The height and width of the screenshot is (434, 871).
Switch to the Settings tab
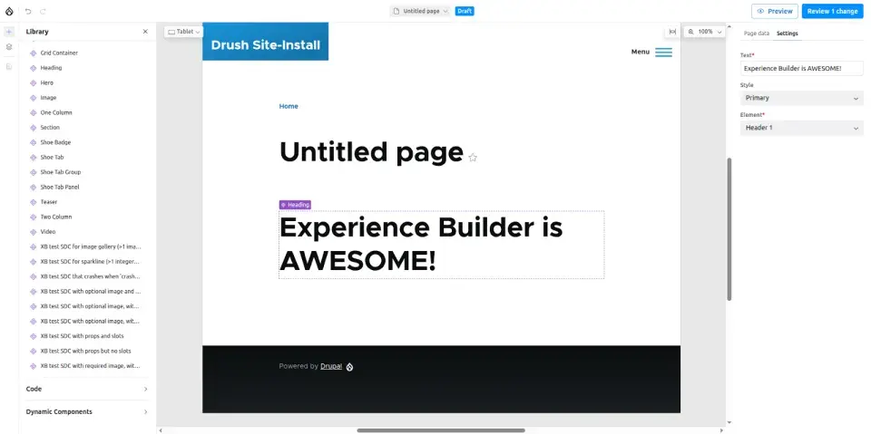point(788,34)
